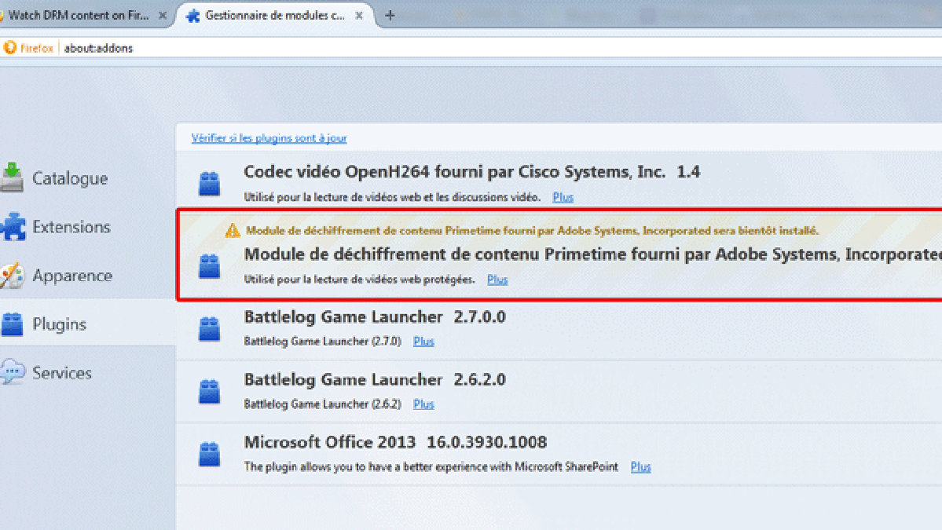This screenshot has height=530, width=942.
Task: Click Plus link for OpenH264 codec
Action: tap(563, 197)
